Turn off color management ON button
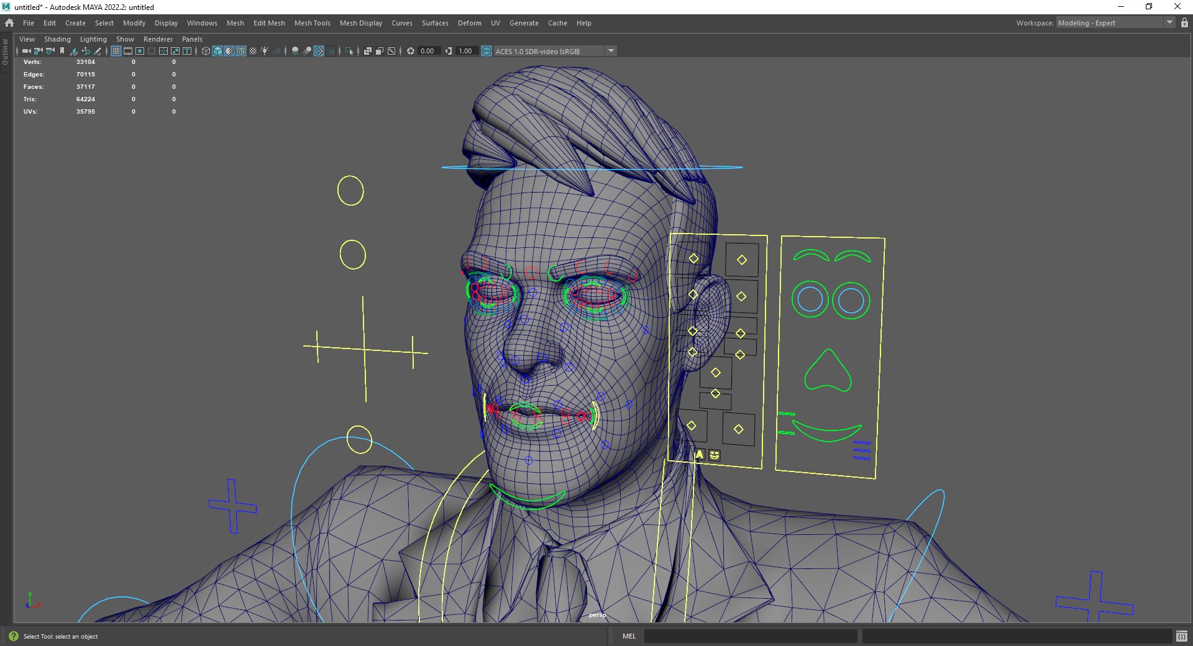The height and width of the screenshot is (646, 1193). (x=487, y=51)
